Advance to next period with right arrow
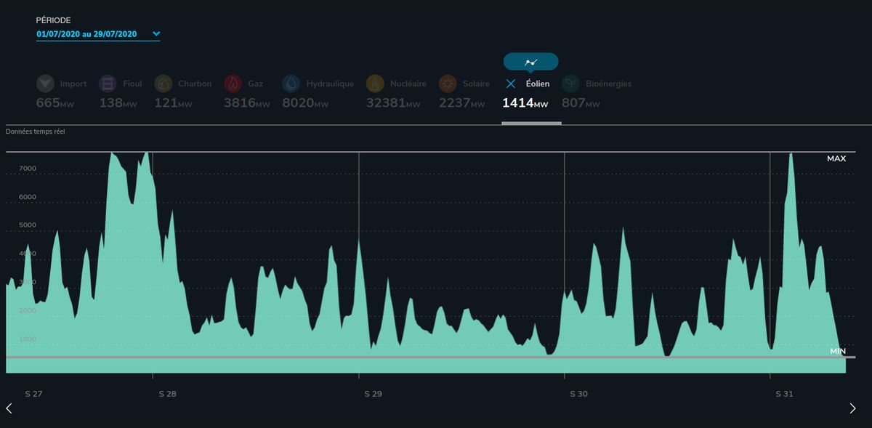 click(852, 408)
